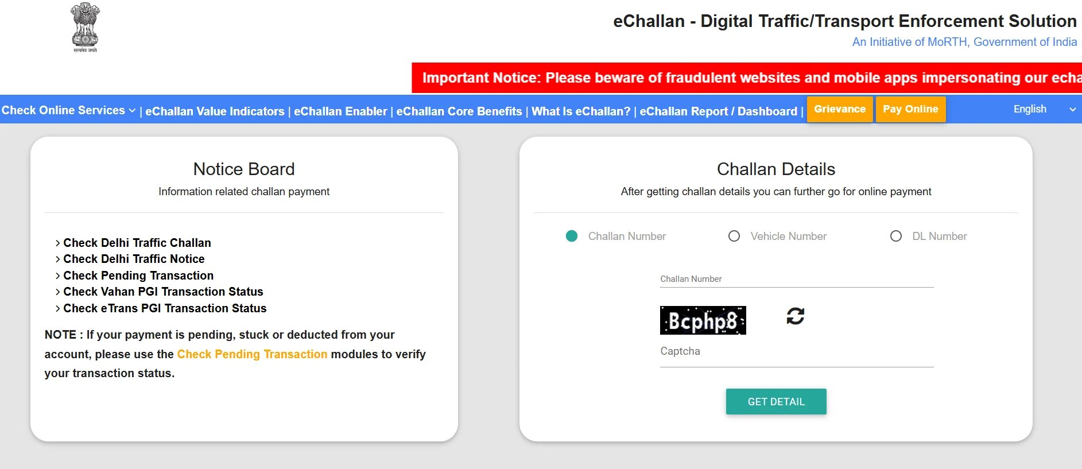Open eChallan Value Indicators
This screenshot has height=469, width=1082.
point(215,111)
